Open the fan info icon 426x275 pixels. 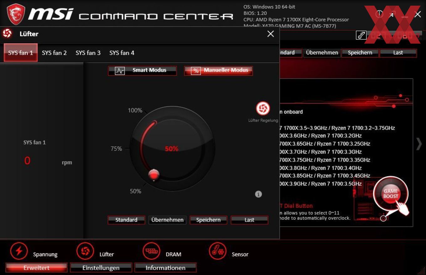click(258, 194)
